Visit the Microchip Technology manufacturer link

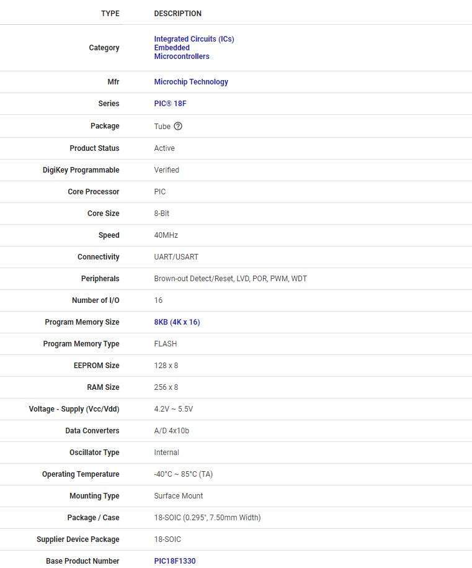[191, 82]
